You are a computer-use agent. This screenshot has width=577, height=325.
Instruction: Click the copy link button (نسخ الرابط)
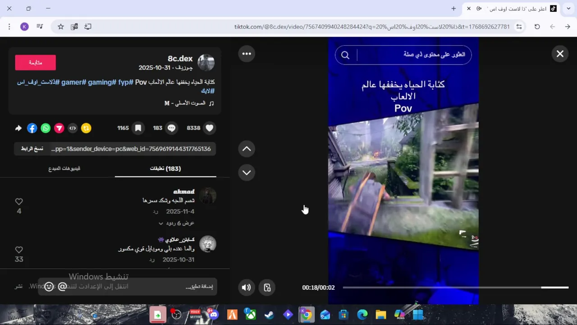tap(32, 149)
